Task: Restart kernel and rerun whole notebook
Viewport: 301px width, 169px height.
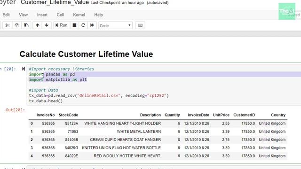Action: [x=92, y=25]
